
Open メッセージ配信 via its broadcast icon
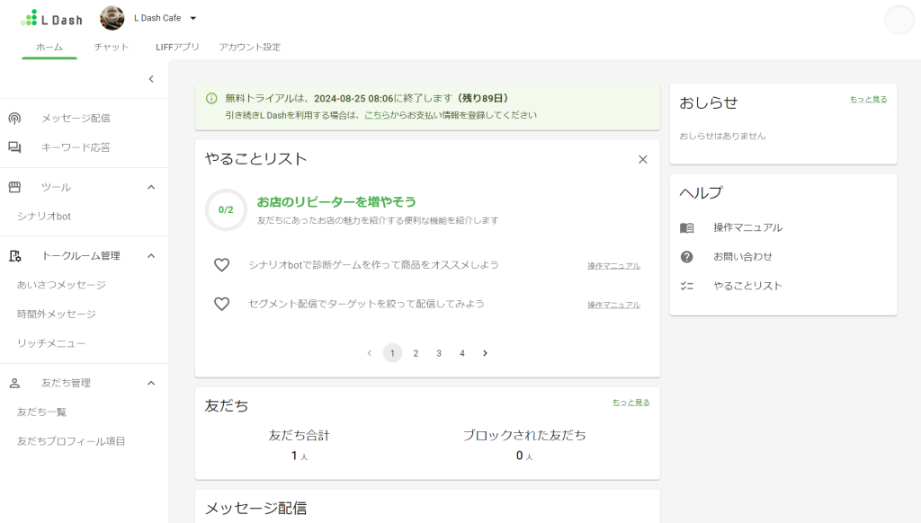(x=13, y=118)
